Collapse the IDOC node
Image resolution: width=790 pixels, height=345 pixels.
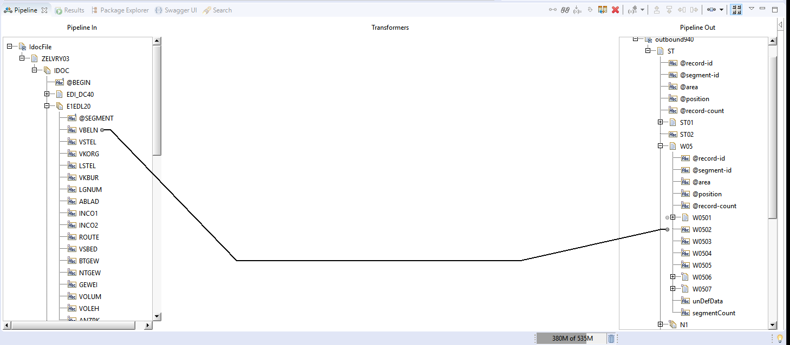click(x=34, y=70)
